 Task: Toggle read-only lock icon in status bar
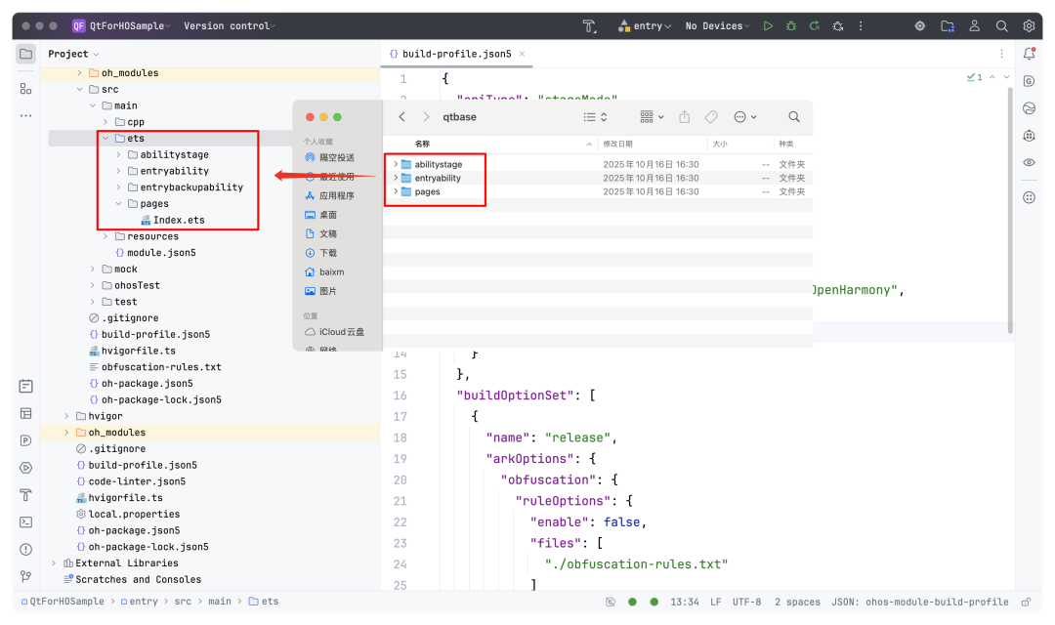(1026, 603)
